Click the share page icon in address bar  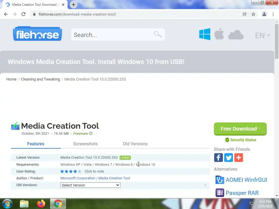[x=245, y=14]
